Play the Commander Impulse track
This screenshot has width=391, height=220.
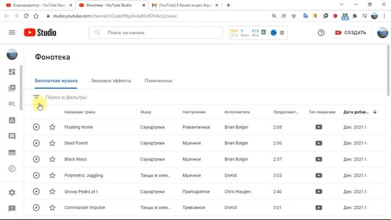tap(36, 208)
